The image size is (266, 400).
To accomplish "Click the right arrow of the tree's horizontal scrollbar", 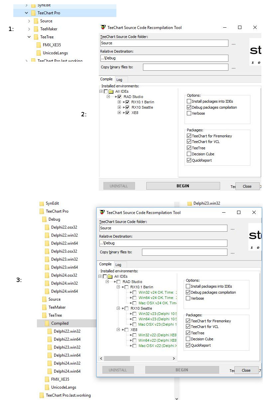I will click(174, 358).
